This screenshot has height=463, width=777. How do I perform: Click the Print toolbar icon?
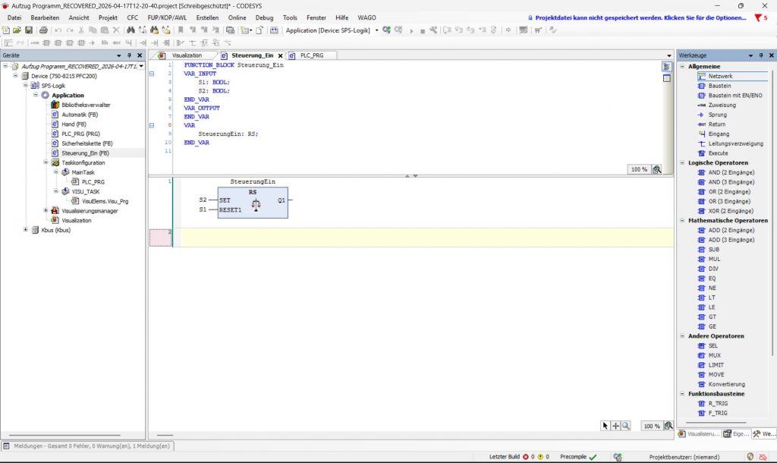[x=43, y=30]
